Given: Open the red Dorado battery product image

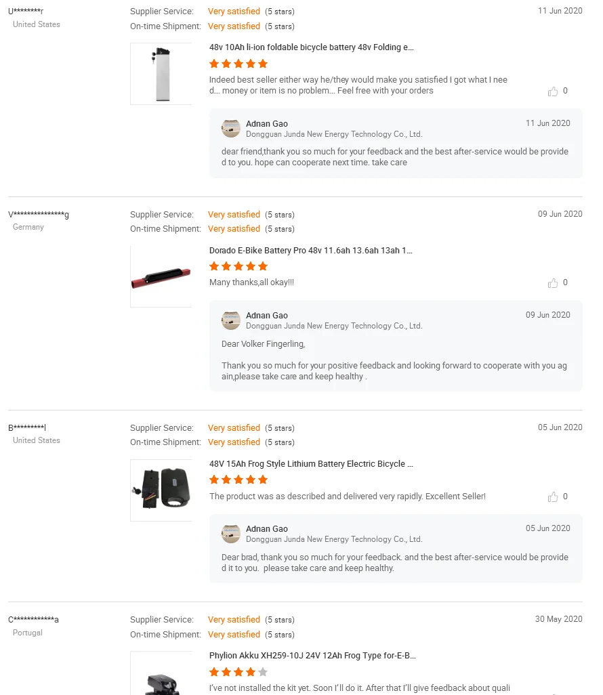Looking at the screenshot, I should [161, 276].
